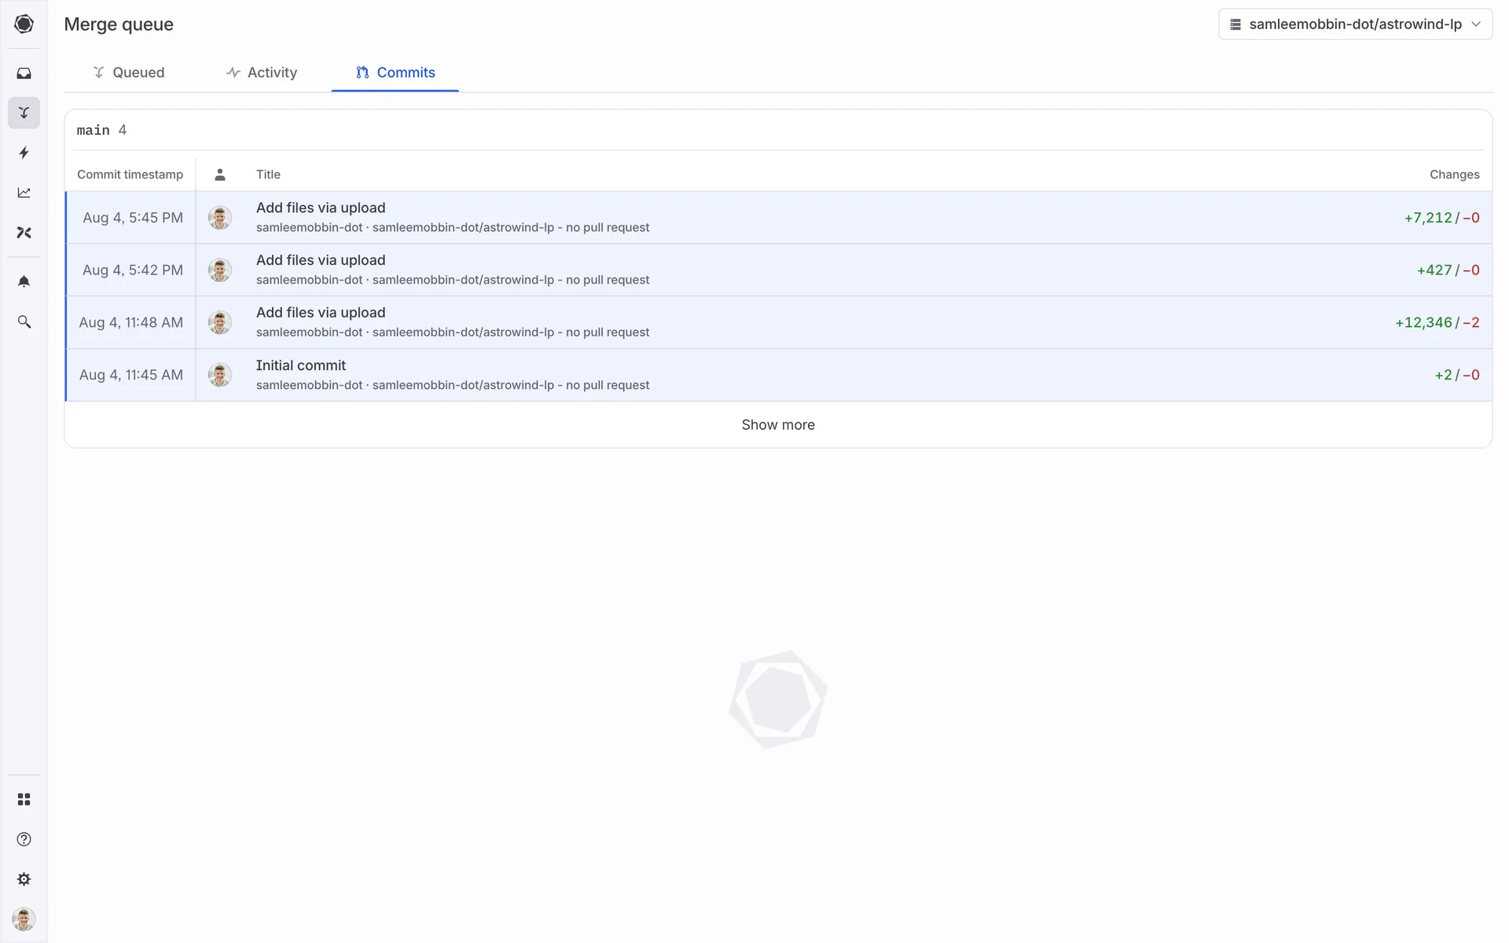Click the crossed tools sidebar icon
The height and width of the screenshot is (943, 1509).
(x=24, y=233)
